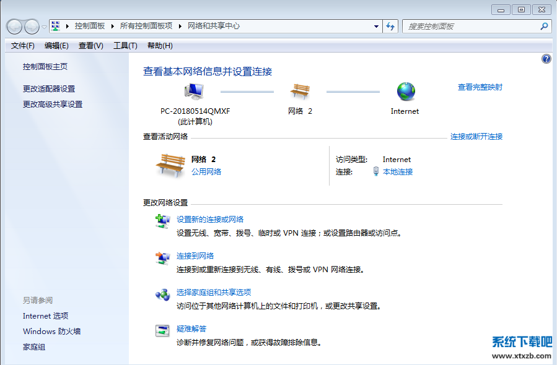Click the large bench icon beside 网络 2
This screenshot has width=557, height=365.
pyautogui.click(x=170, y=165)
